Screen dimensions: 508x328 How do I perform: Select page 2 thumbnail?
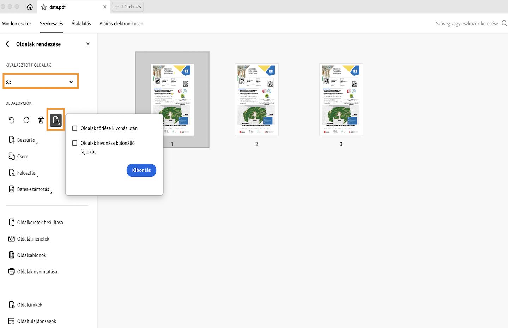pos(256,100)
